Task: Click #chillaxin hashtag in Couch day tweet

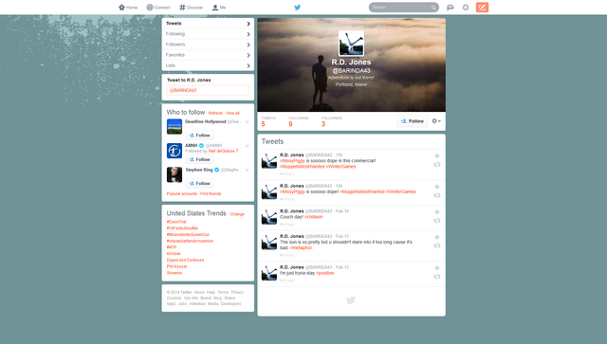Action: (x=314, y=217)
